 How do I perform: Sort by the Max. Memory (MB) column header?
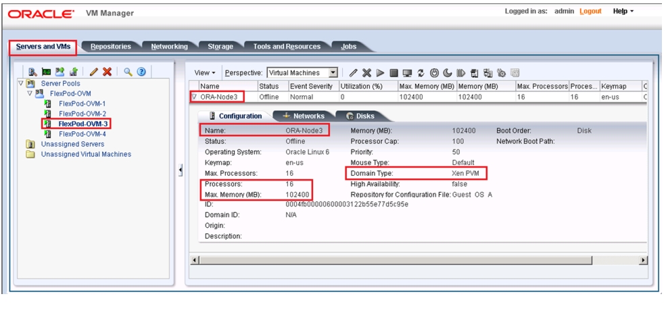tap(427, 87)
